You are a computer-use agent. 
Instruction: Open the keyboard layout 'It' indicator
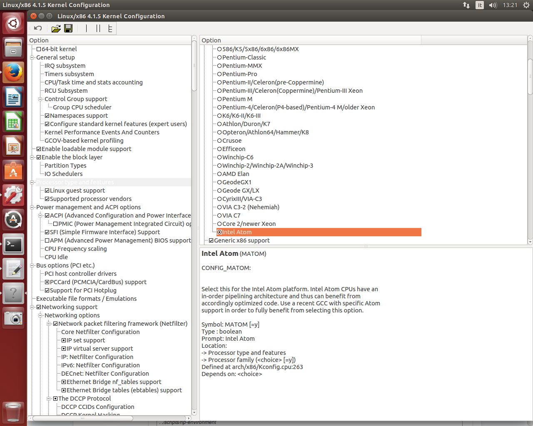point(480,5)
